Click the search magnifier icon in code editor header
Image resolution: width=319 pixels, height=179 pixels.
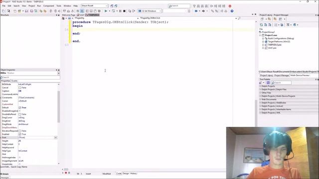click(239, 18)
